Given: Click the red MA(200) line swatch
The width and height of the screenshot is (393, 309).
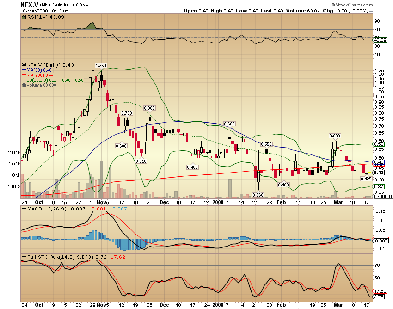Looking at the screenshot, I should 23,75.
